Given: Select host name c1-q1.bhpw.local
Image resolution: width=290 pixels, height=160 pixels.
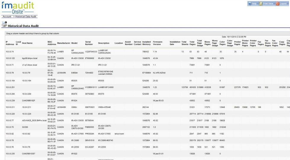Looking at the screenshot, I should [29, 65].
